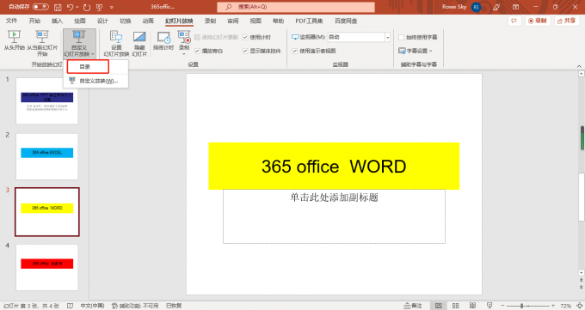
Task: Start slideshow from current slide icon
Action: pos(42,37)
